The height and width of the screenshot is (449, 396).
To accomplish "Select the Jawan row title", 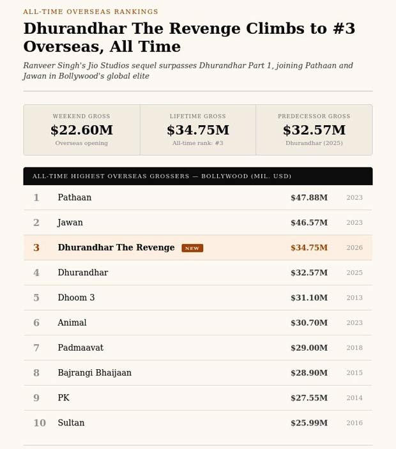I will [x=70, y=222].
